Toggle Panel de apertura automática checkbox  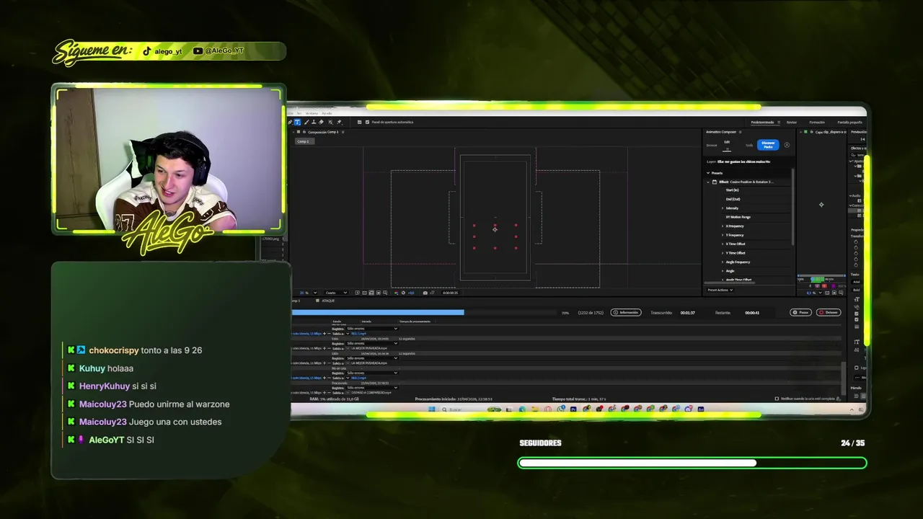[x=367, y=122]
